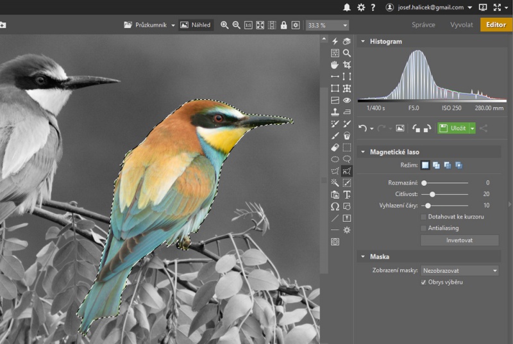Open Uložit save options arrow
The height and width of the screenshot is (344, 513).
coord(473,128)
